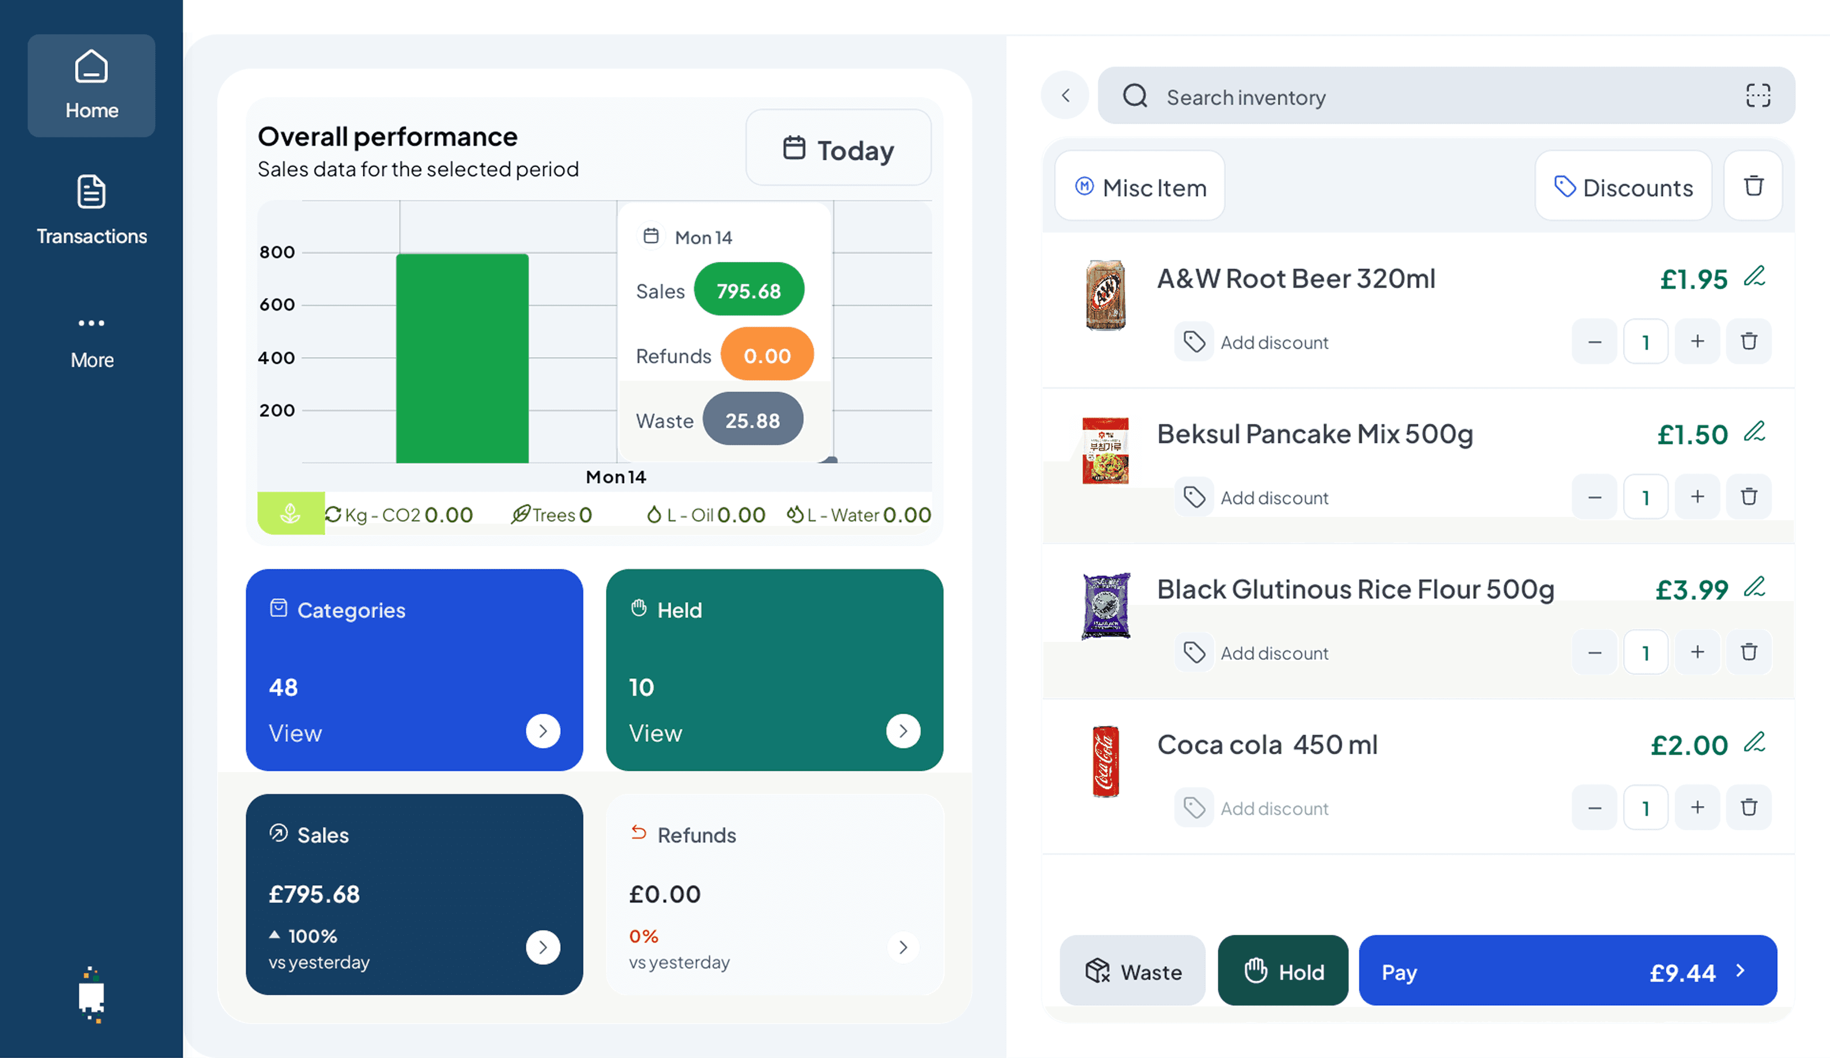This screenshot has width=1830, height=1058.
Task: Decrease the A&W Root Beer quantity
Action: click(x=1595, y=341)
